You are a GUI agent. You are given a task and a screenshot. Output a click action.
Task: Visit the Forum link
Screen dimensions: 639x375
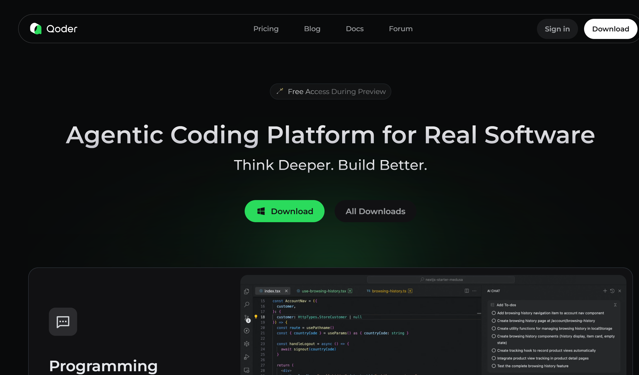point(401,29)
